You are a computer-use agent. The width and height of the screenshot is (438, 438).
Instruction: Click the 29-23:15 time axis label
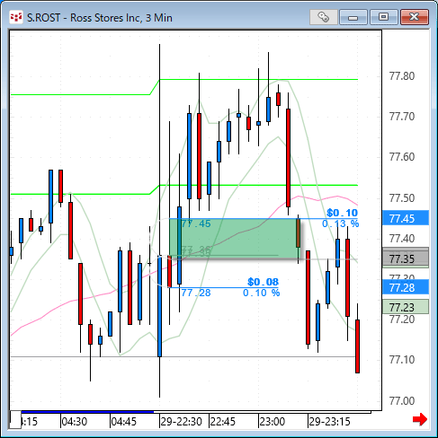pos(329,422)
